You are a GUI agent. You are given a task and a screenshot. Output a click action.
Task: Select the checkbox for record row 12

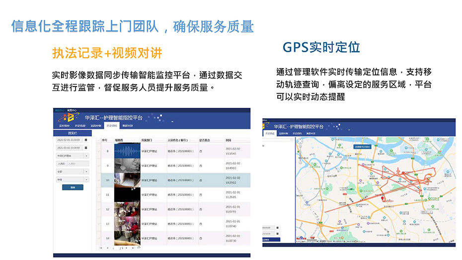tap(99, 209)
